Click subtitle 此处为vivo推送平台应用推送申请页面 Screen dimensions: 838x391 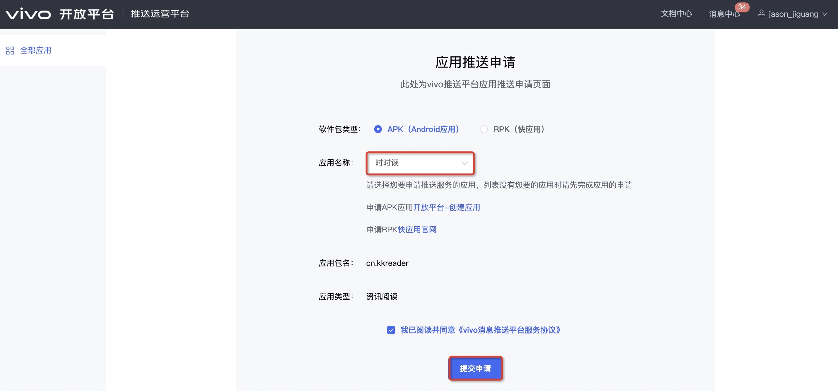[475, 85]
